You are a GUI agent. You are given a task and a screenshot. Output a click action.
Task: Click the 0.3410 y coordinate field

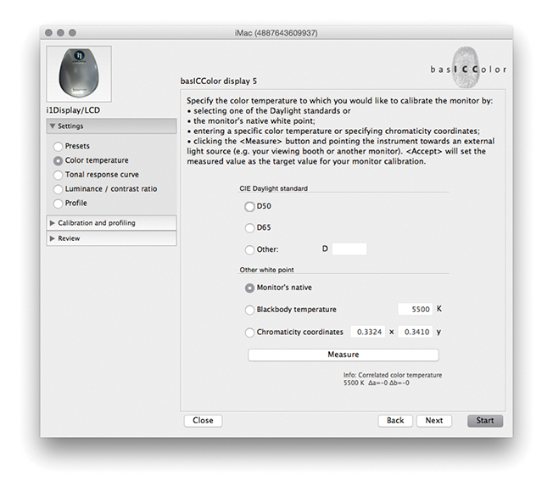point(415,332)
